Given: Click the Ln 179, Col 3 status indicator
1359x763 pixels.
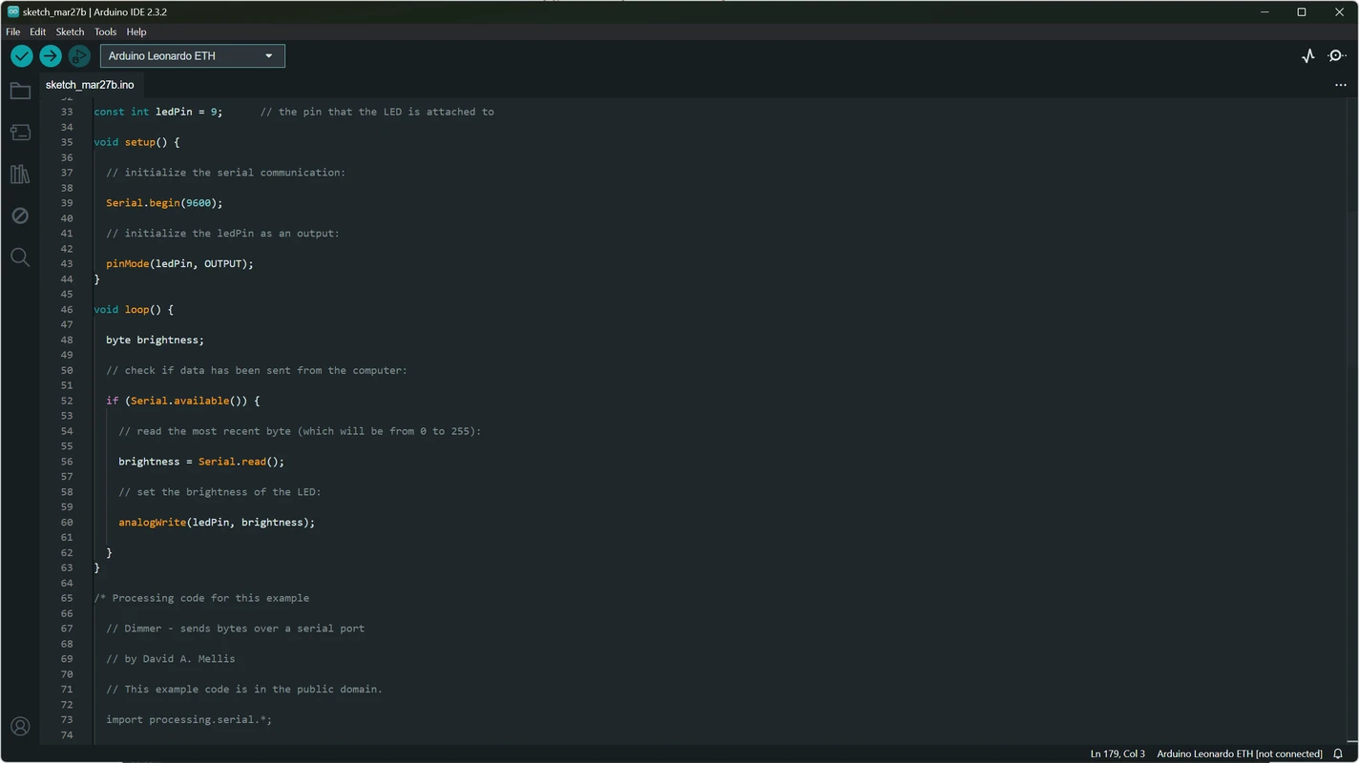Looking at the screenshot, I should tap(1118, 753).
